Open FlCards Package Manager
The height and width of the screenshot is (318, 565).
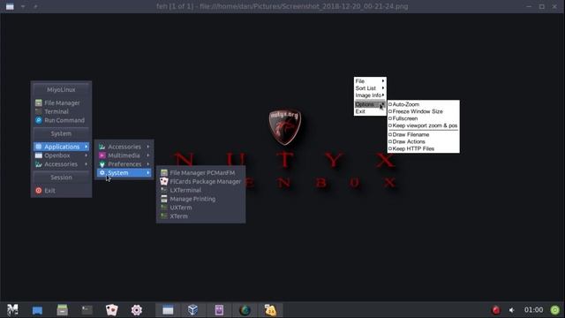(x=201, y=181)
